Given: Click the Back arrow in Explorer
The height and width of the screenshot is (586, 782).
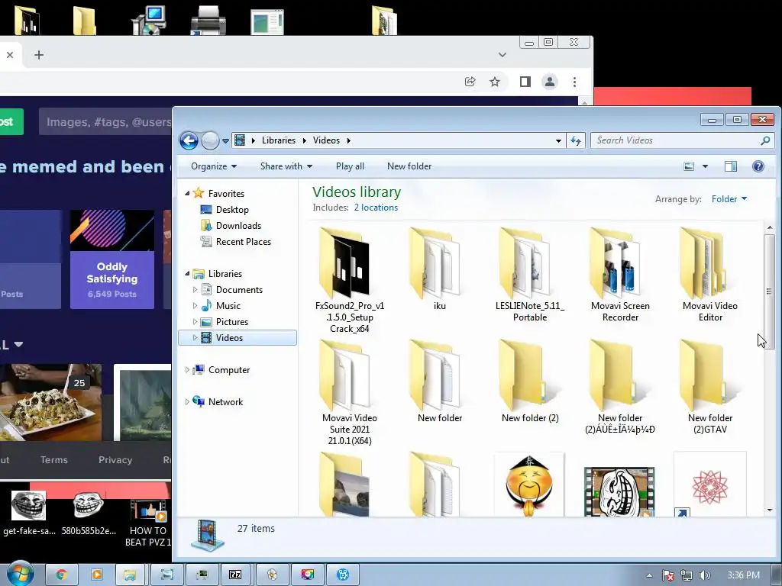Looking at the screenshot, I should tap(189, 140).
